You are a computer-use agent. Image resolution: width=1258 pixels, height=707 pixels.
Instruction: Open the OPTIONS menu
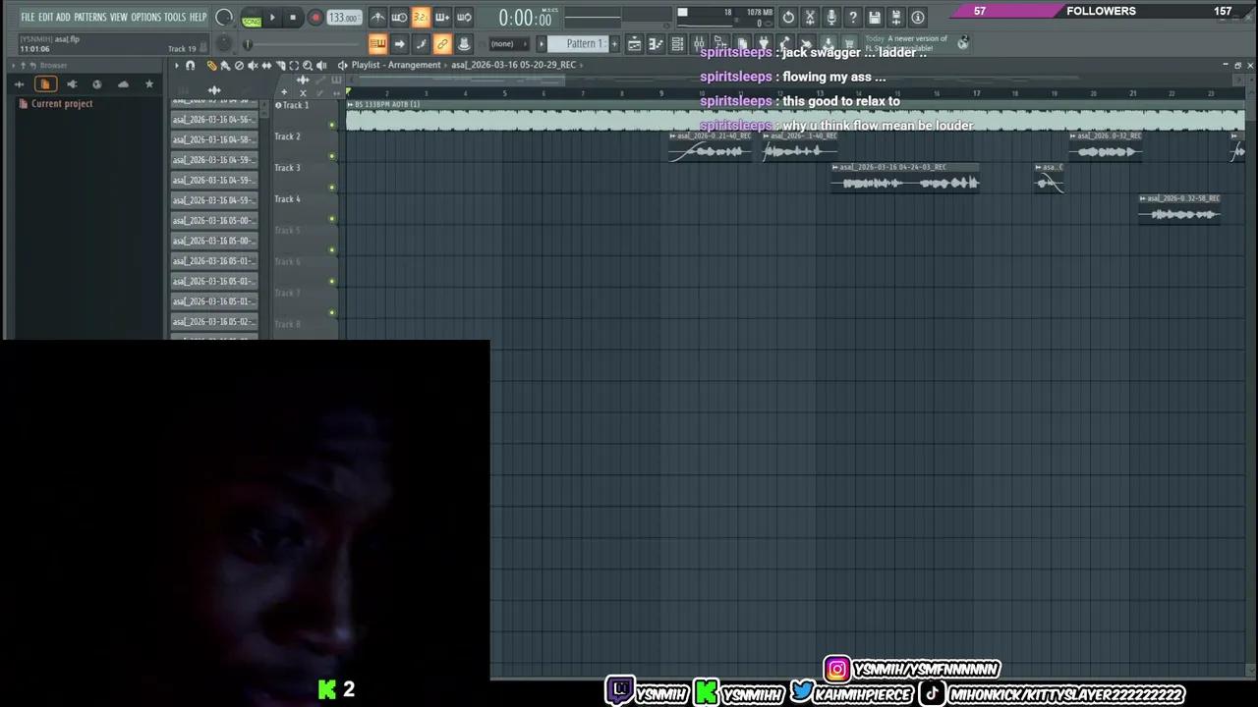[145, 18]
